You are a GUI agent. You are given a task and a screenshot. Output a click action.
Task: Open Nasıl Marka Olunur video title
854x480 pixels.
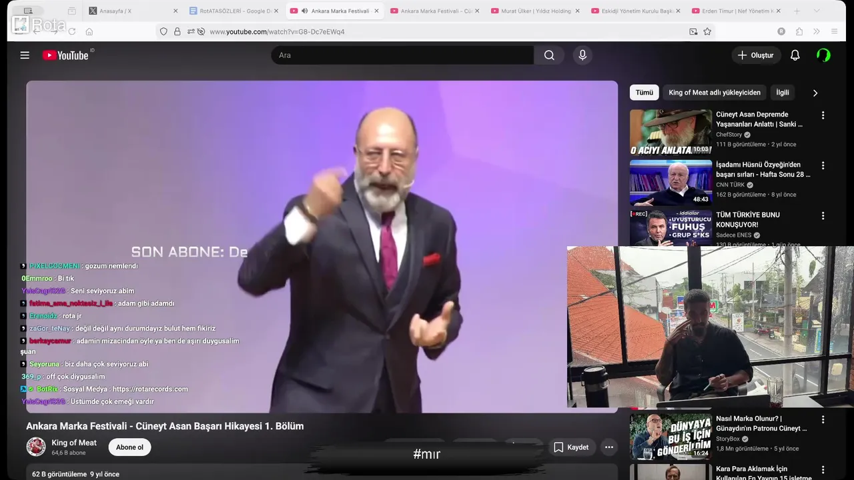761,423
